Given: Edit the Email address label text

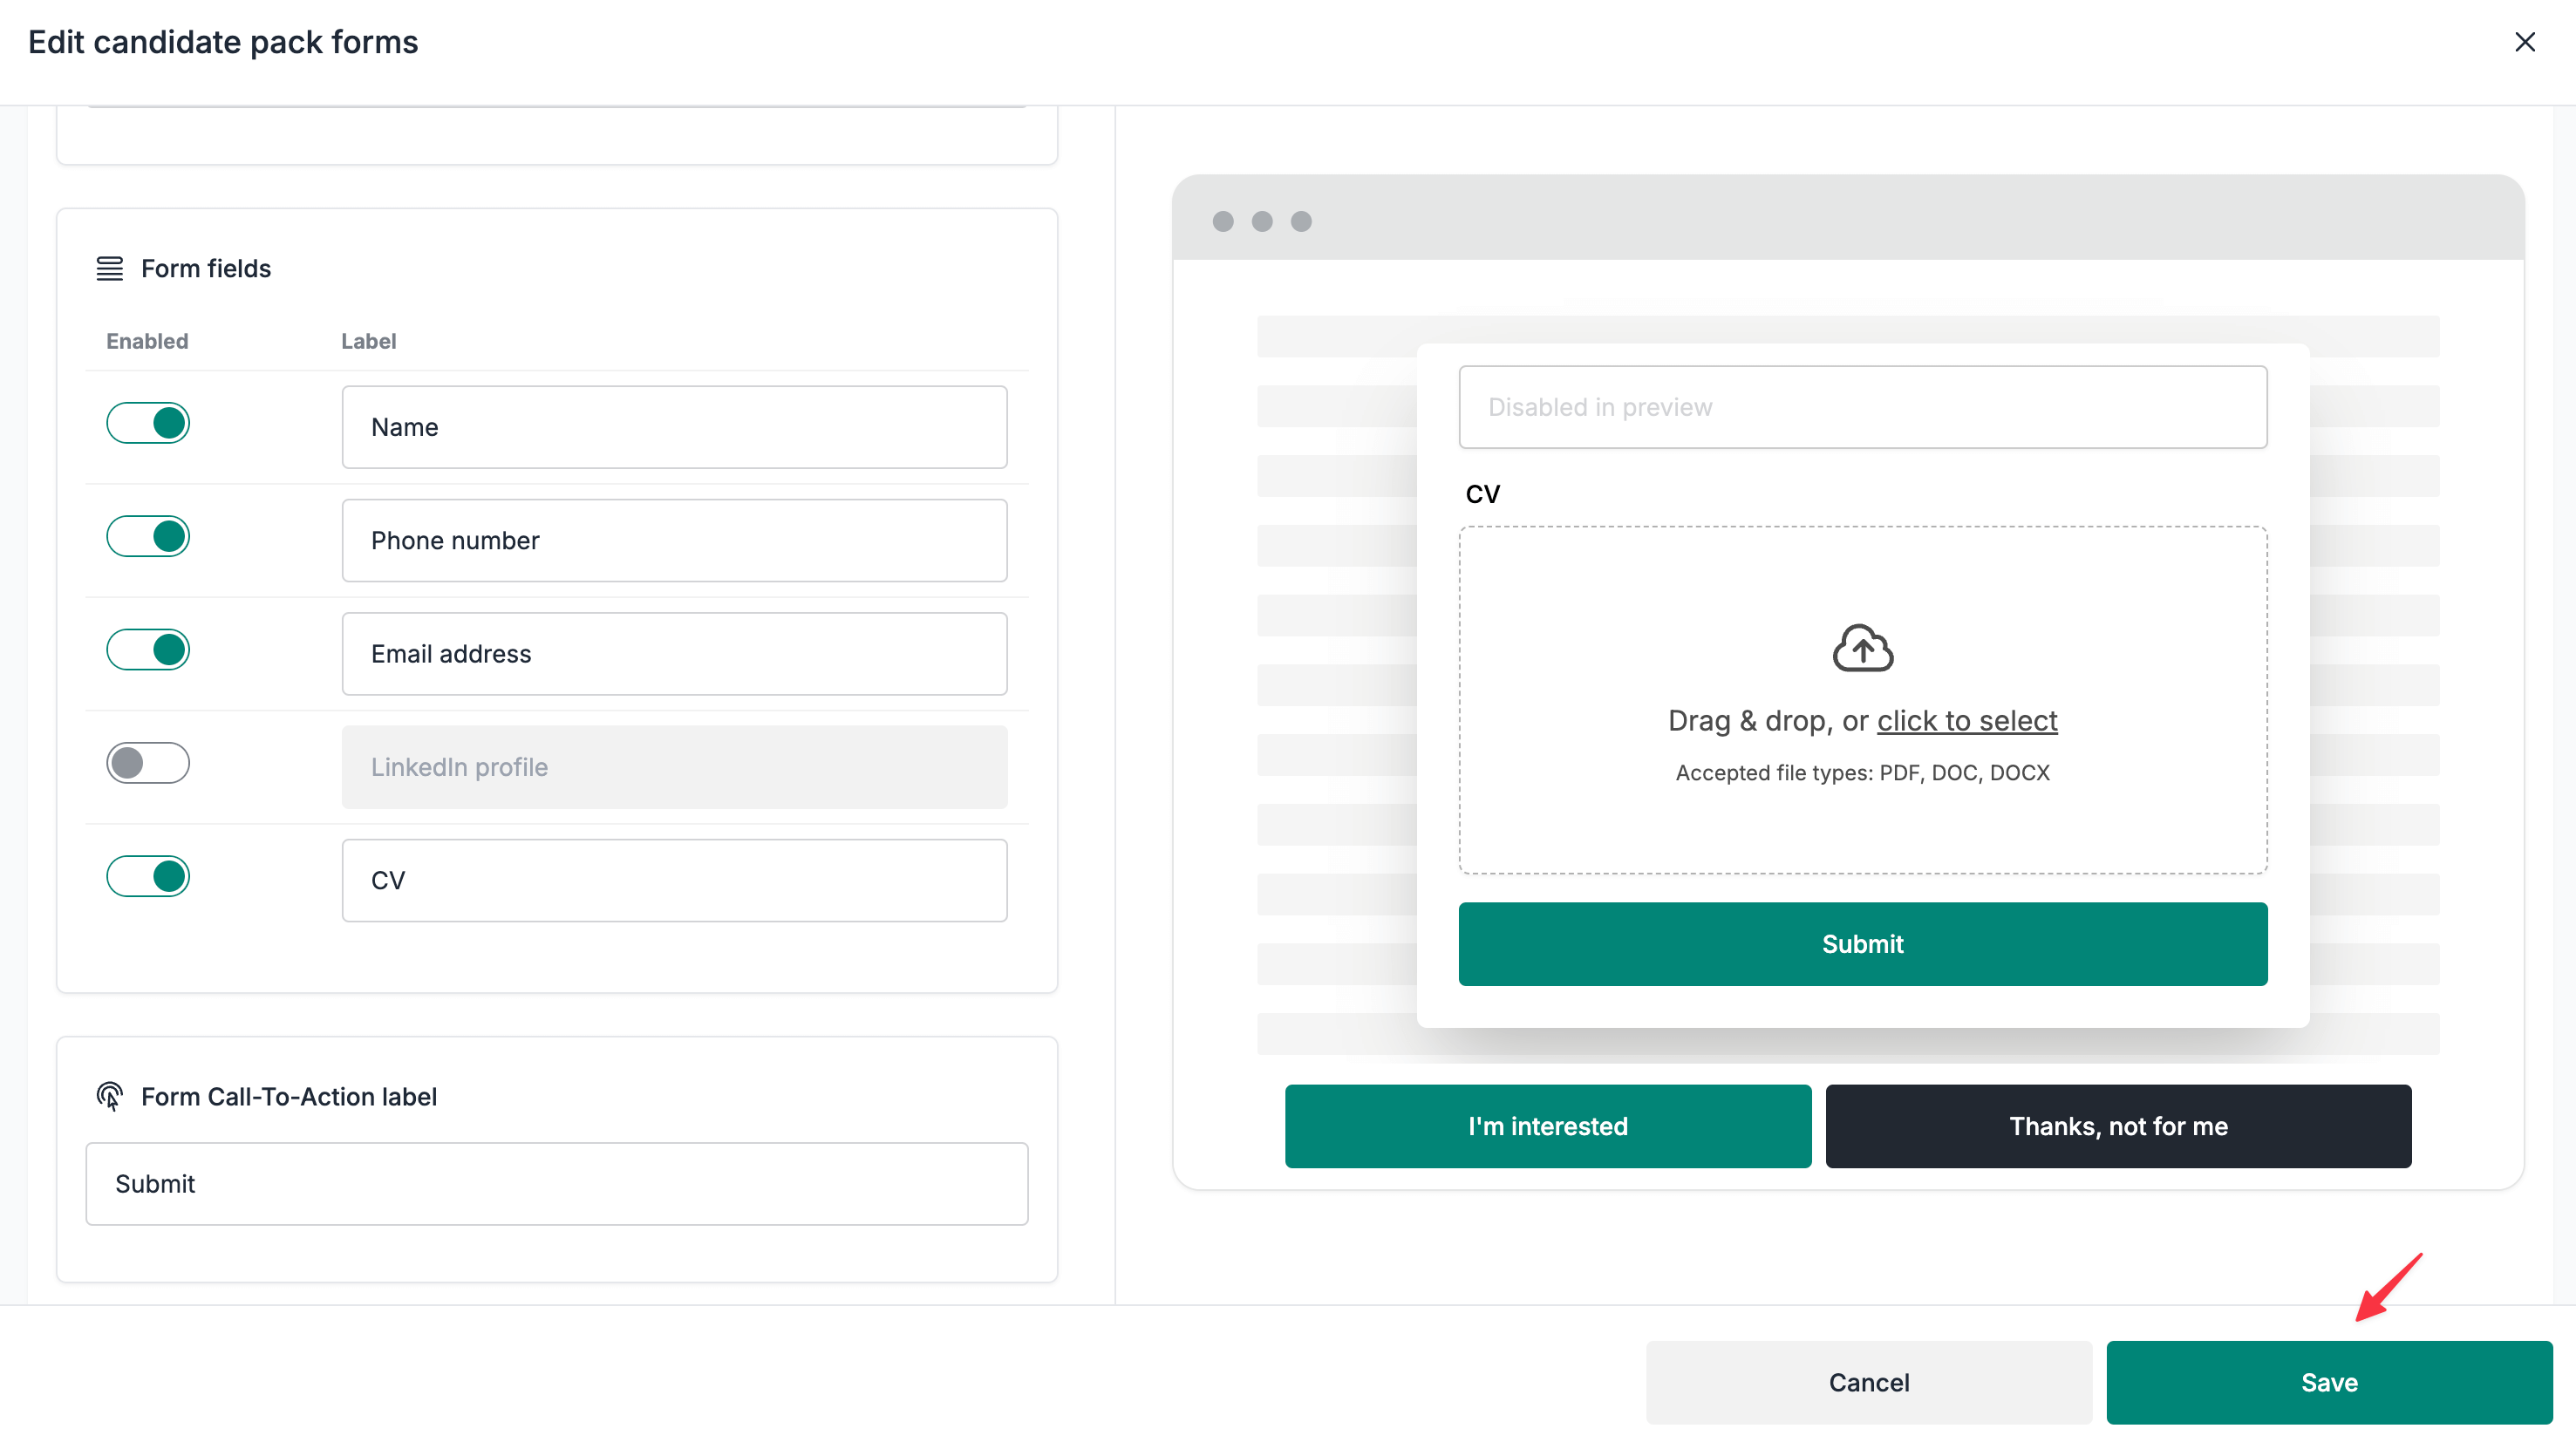Looking at the screenshot, I should coord(673,653).
